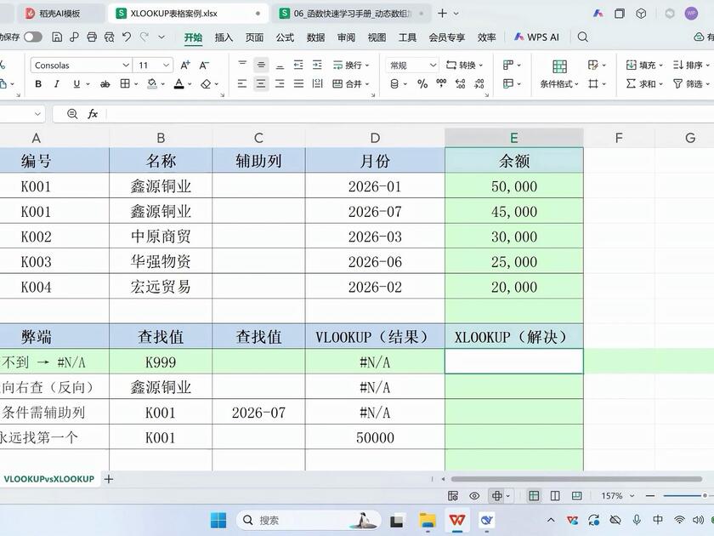Viewport: 714px width, 536px height.
Task: Click the formula bar input field
Action: pyautogui.click(x=410, y=113)
